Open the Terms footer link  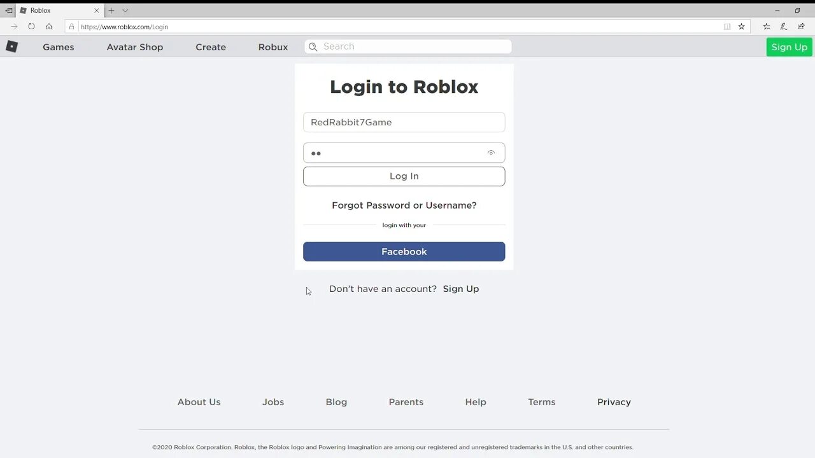(x=542, y=402)
